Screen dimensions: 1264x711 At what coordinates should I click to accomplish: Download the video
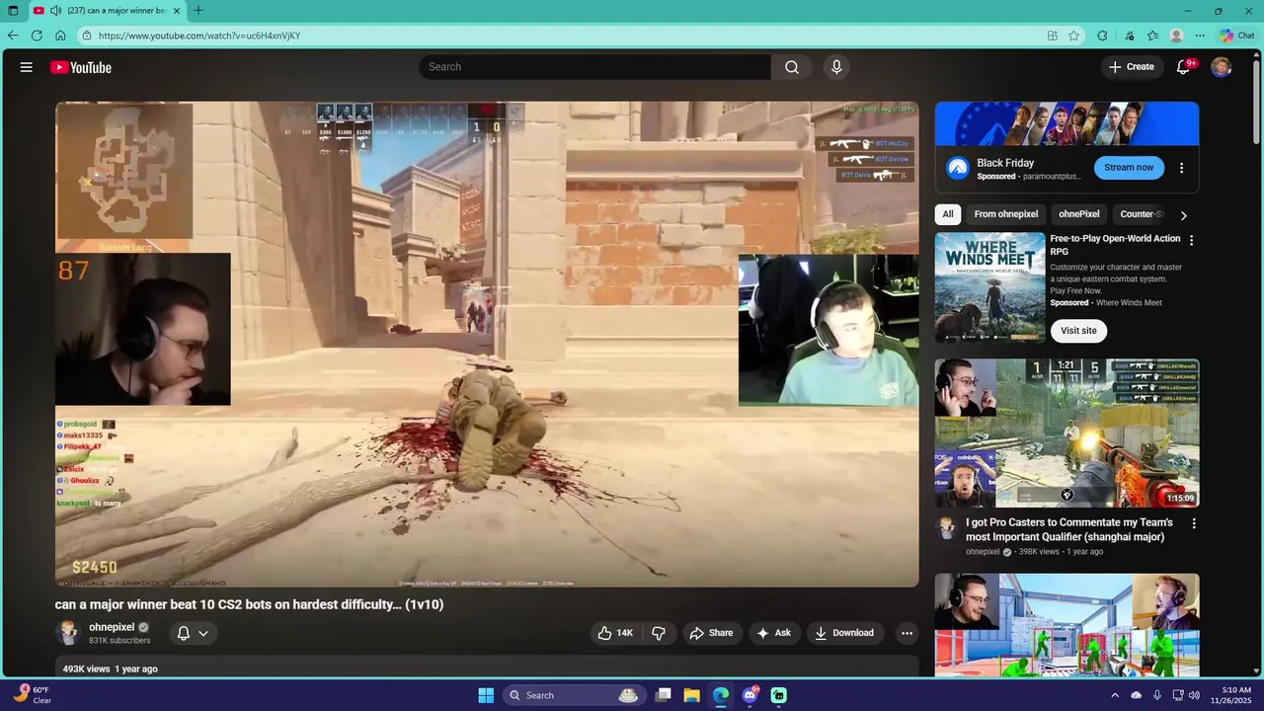pos(844,633)
